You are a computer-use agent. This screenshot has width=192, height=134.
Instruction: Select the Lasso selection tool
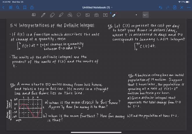click(x=79, y=14)
